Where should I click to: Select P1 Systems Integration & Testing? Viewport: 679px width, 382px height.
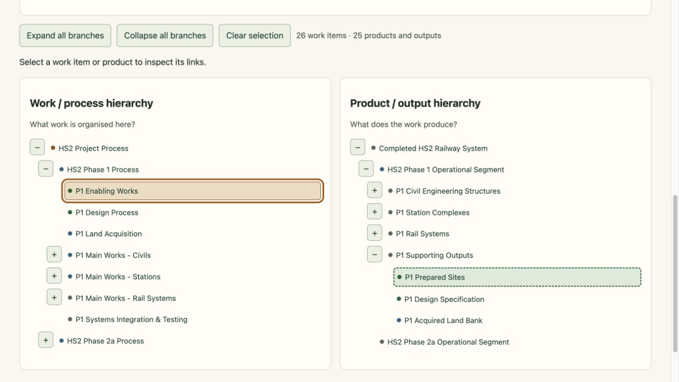point(132,319)
